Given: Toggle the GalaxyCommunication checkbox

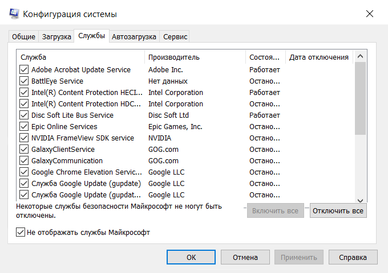Looking at the screenshot, I should click(24, 160).
